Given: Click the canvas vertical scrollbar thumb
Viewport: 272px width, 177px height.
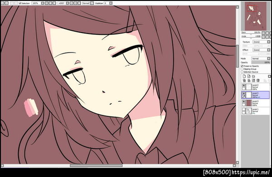Looking at the screenshot, I should pos(238,56).
